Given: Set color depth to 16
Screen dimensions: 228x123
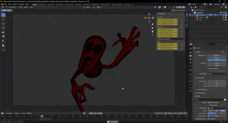Looking at the screenshot, I should coord(221,113).
